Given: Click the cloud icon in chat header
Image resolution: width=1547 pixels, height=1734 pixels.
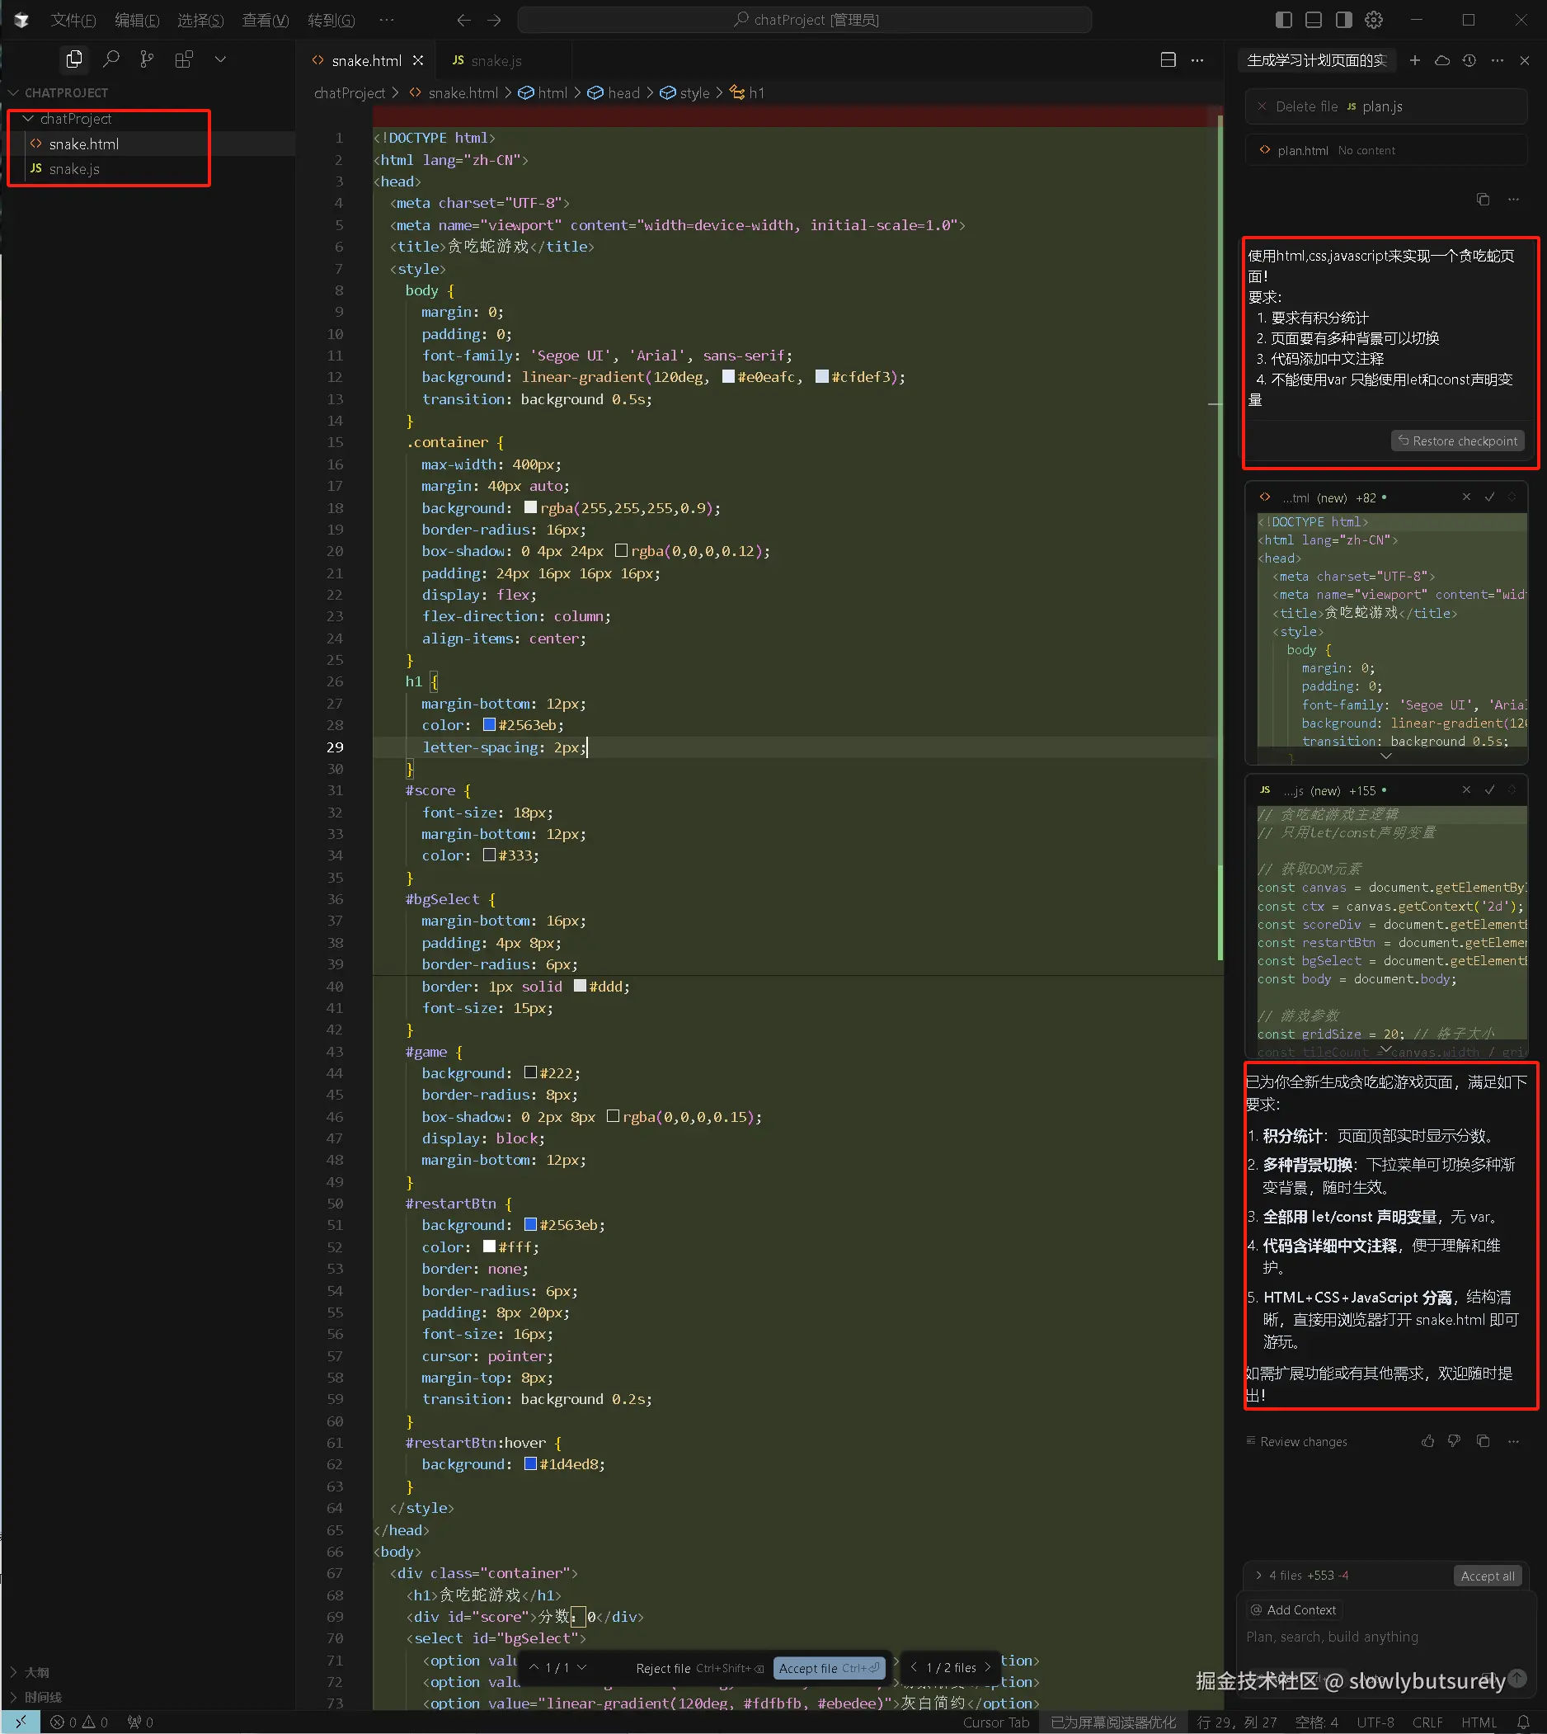Looking at the screenshot, I should pos(1441,60).
